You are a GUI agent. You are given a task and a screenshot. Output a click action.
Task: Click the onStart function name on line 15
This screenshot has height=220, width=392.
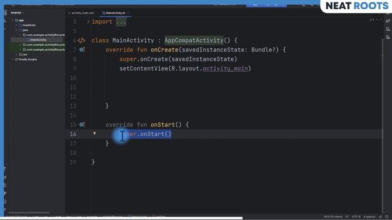point(162,125)
